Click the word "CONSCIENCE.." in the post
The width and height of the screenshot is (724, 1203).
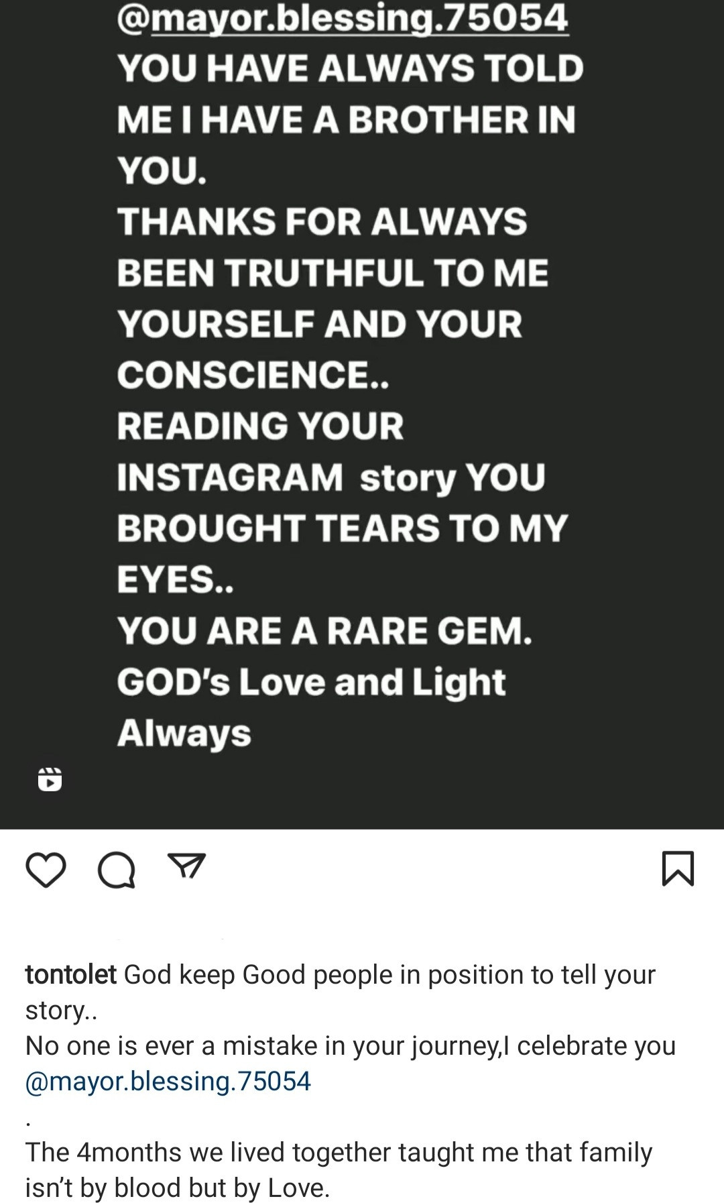click(x=253, y=374)
